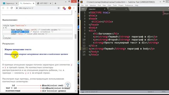Screen dimensions: 169x95
Task: Click the word Второй on line 10
Action: (113, 40)
